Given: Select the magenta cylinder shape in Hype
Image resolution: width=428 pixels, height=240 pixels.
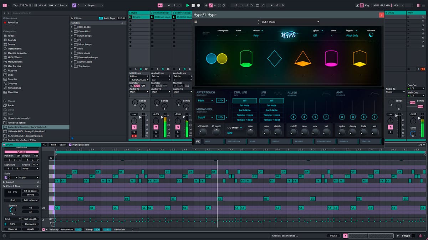Looking at the screenshot, I should [331, 59].
